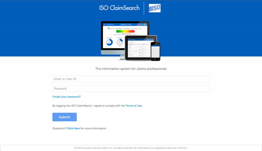Image resolution: width=262 pixels, height=151 pixels.
Task: Focus the Password input field
Action: tap(131, 89)
